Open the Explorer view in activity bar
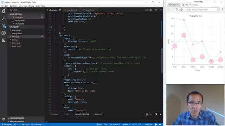Screen dimensions: 225x126 coord(4,11)
